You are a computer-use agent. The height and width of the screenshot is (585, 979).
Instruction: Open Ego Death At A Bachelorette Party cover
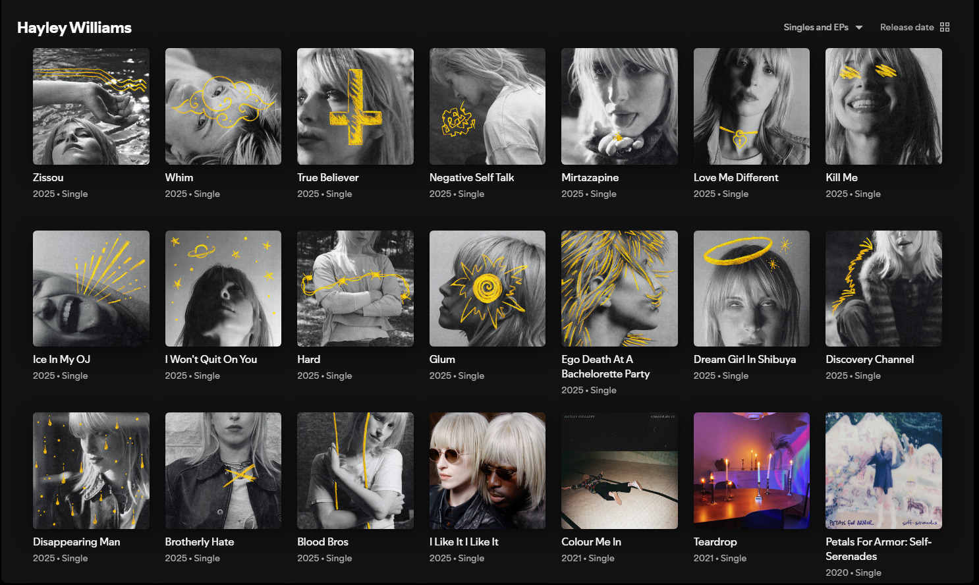(x=619, y=289)
